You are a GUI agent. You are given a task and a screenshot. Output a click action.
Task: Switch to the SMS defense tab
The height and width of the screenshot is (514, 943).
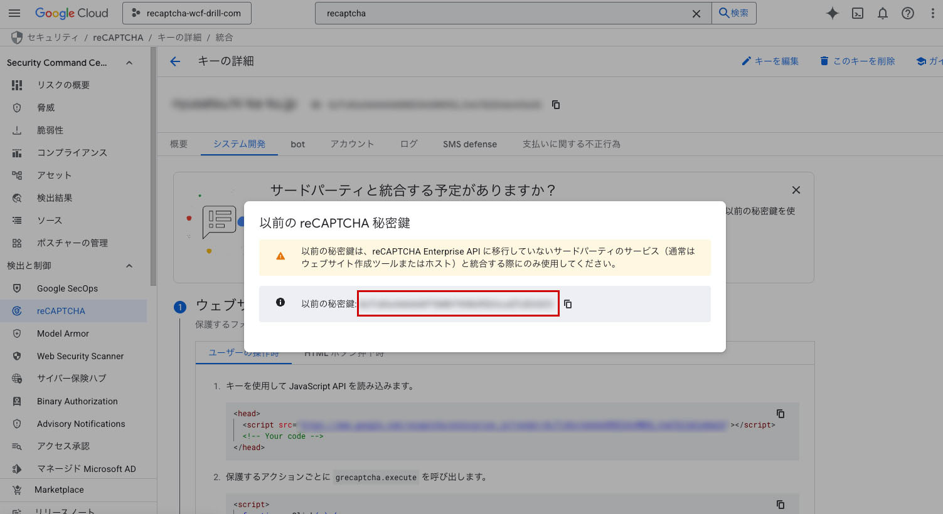470,144
